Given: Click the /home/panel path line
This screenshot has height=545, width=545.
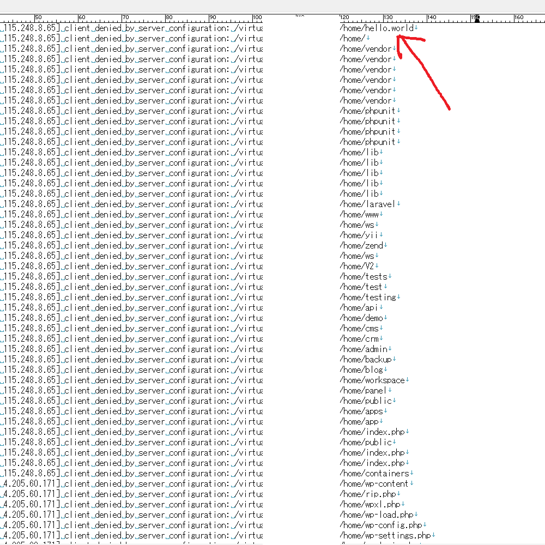Looking at the screenshot, I should pos(363,391).
